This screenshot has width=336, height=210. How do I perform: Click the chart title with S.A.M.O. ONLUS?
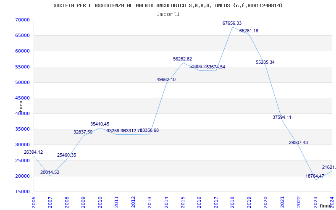tap(168, 5)
